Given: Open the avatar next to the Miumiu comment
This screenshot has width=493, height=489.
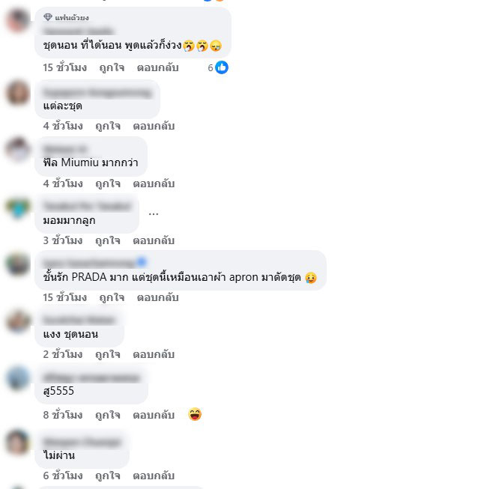Looking at the screenshot, I should (x=18, y=149).
